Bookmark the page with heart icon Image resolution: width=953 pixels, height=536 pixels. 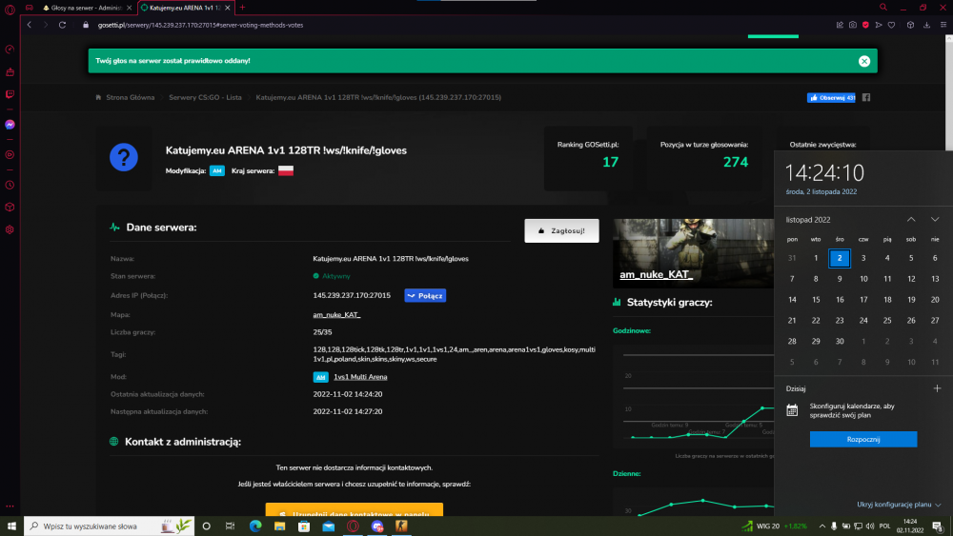(892, 25)
